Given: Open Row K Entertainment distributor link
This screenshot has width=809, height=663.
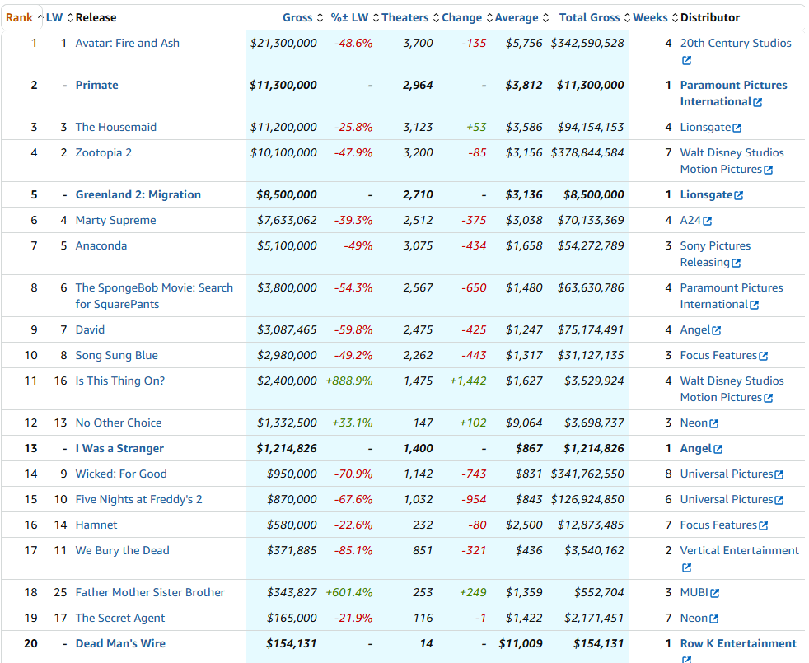Looking at the screenshot, I should pos(737,644).
